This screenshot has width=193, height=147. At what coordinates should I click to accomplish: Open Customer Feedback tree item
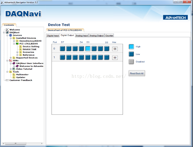[x=21, y=80]
